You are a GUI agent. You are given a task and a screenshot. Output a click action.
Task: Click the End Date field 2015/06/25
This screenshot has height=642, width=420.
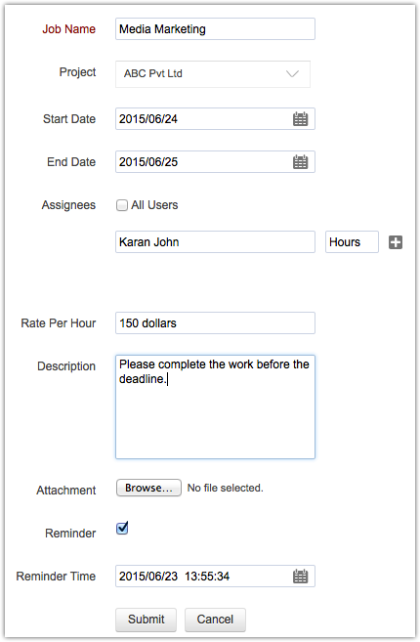coord(215,162)
